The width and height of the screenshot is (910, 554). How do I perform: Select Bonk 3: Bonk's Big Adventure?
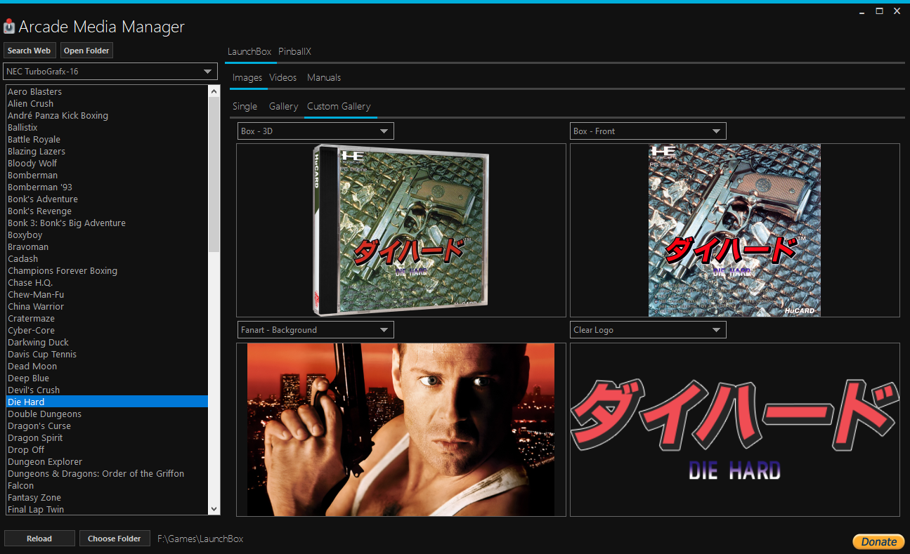tap(107, 223)
